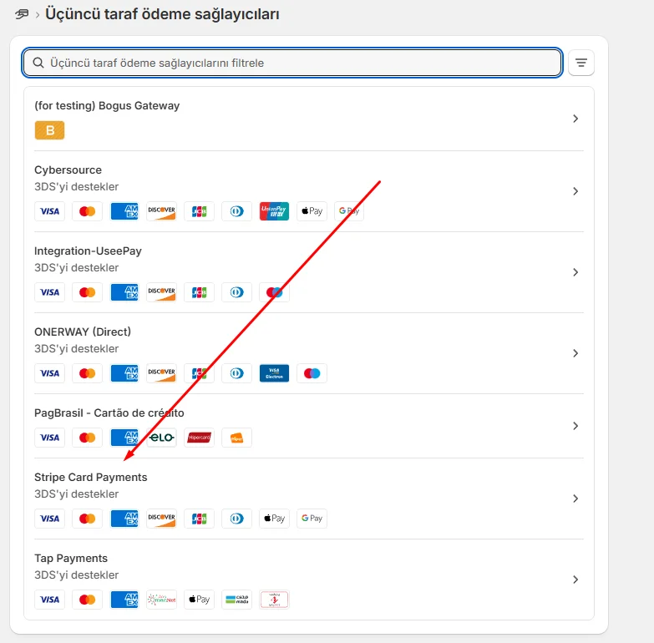Expand the PagBrasil row chevron
The image size is (654, 643).
575,426
